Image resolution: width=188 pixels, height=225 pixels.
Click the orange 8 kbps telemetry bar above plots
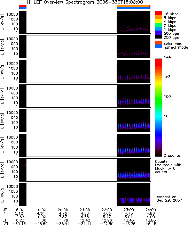(133, 6)
